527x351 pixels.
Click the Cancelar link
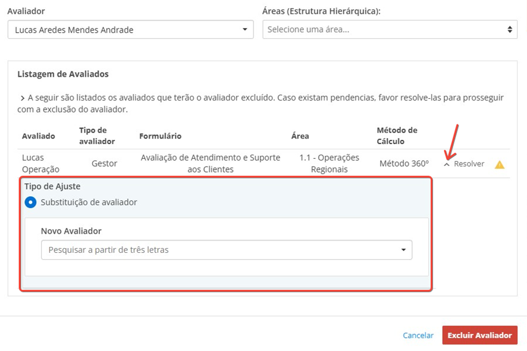click(418, 336)
